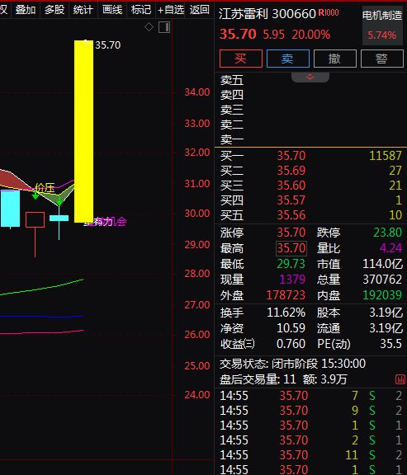Click the R1000 badge next to stock code
This screenshot has width=407, height=475.
[329, 12]
